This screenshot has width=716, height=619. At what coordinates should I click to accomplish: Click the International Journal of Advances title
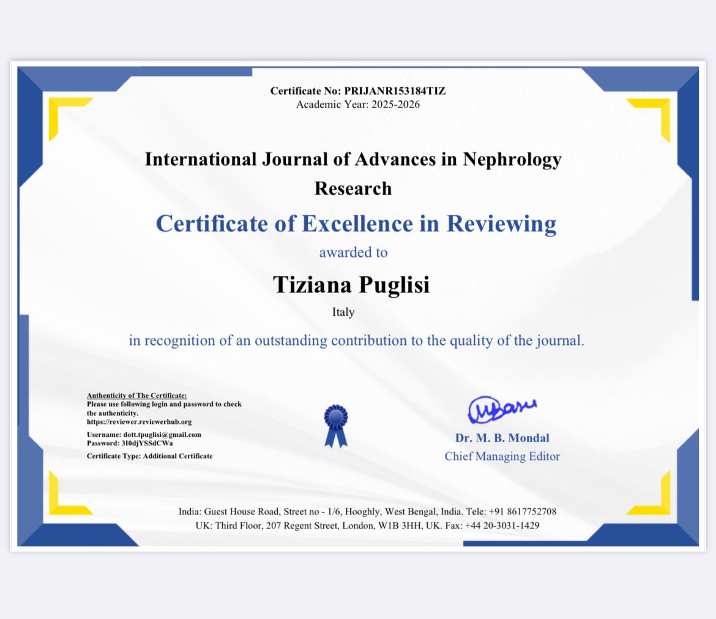coord(353,160)
